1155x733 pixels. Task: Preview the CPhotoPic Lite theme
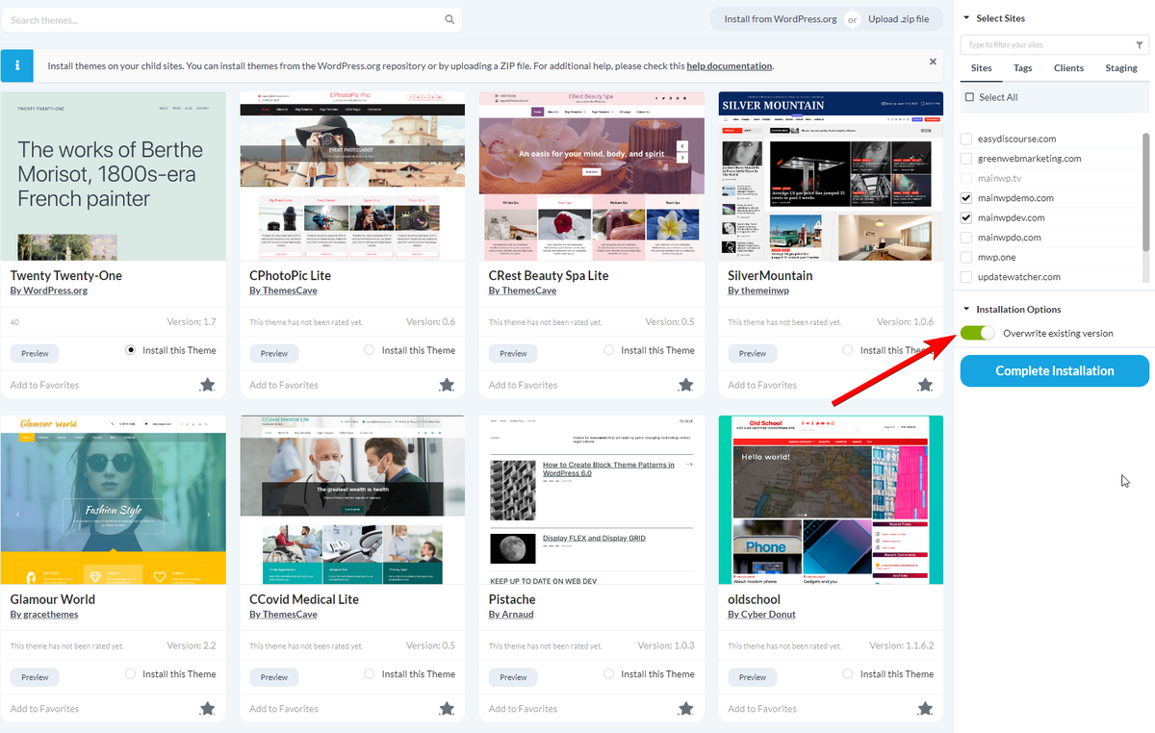coord(274,354)
